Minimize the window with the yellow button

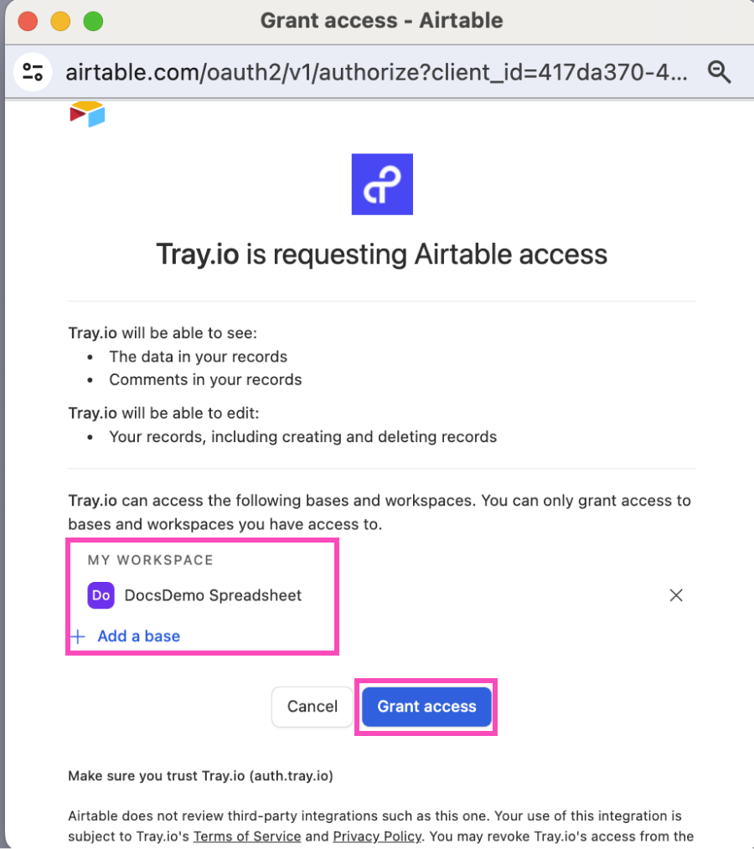tap(59, 21)
